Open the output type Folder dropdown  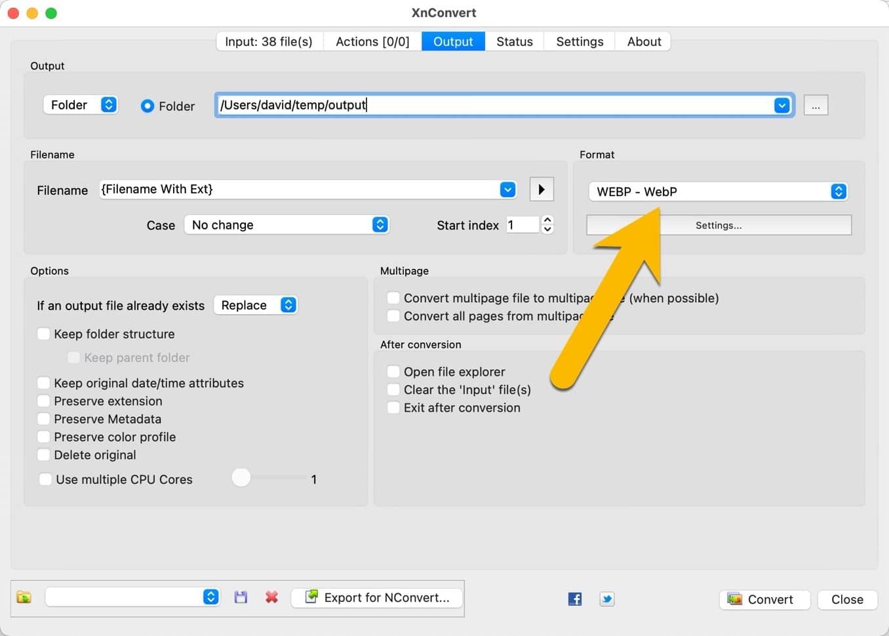pos(81,105)
